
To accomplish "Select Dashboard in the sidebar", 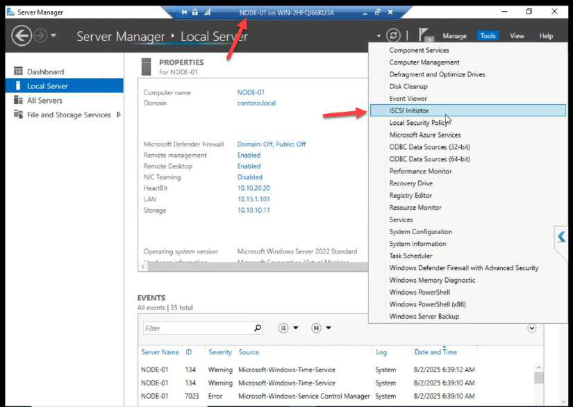I will (x=45, y=72).
